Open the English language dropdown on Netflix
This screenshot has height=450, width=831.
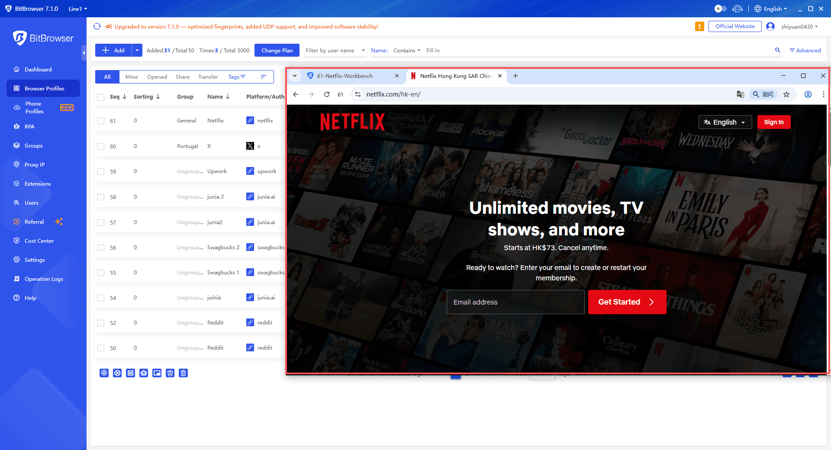725,122
